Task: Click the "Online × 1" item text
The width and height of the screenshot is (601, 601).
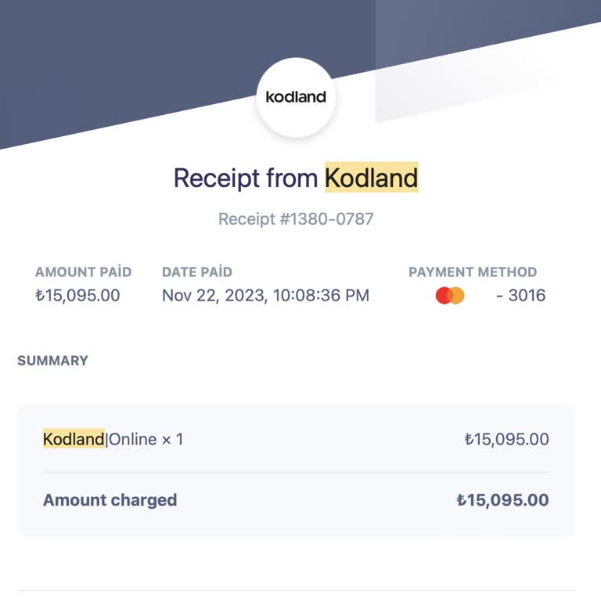Action: pyautogui.click(x=146, y=439)
